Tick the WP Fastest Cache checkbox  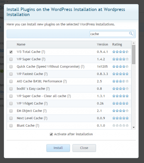coord(11,74)
